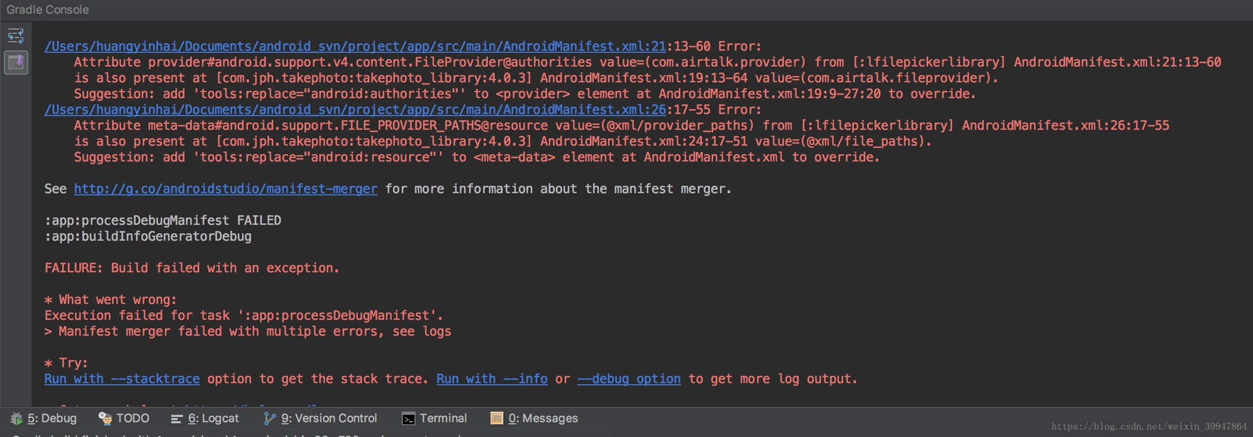Click the --debug option link
Image resolution: width=1253 pixels, height=437 pixels.
[629, 379]
